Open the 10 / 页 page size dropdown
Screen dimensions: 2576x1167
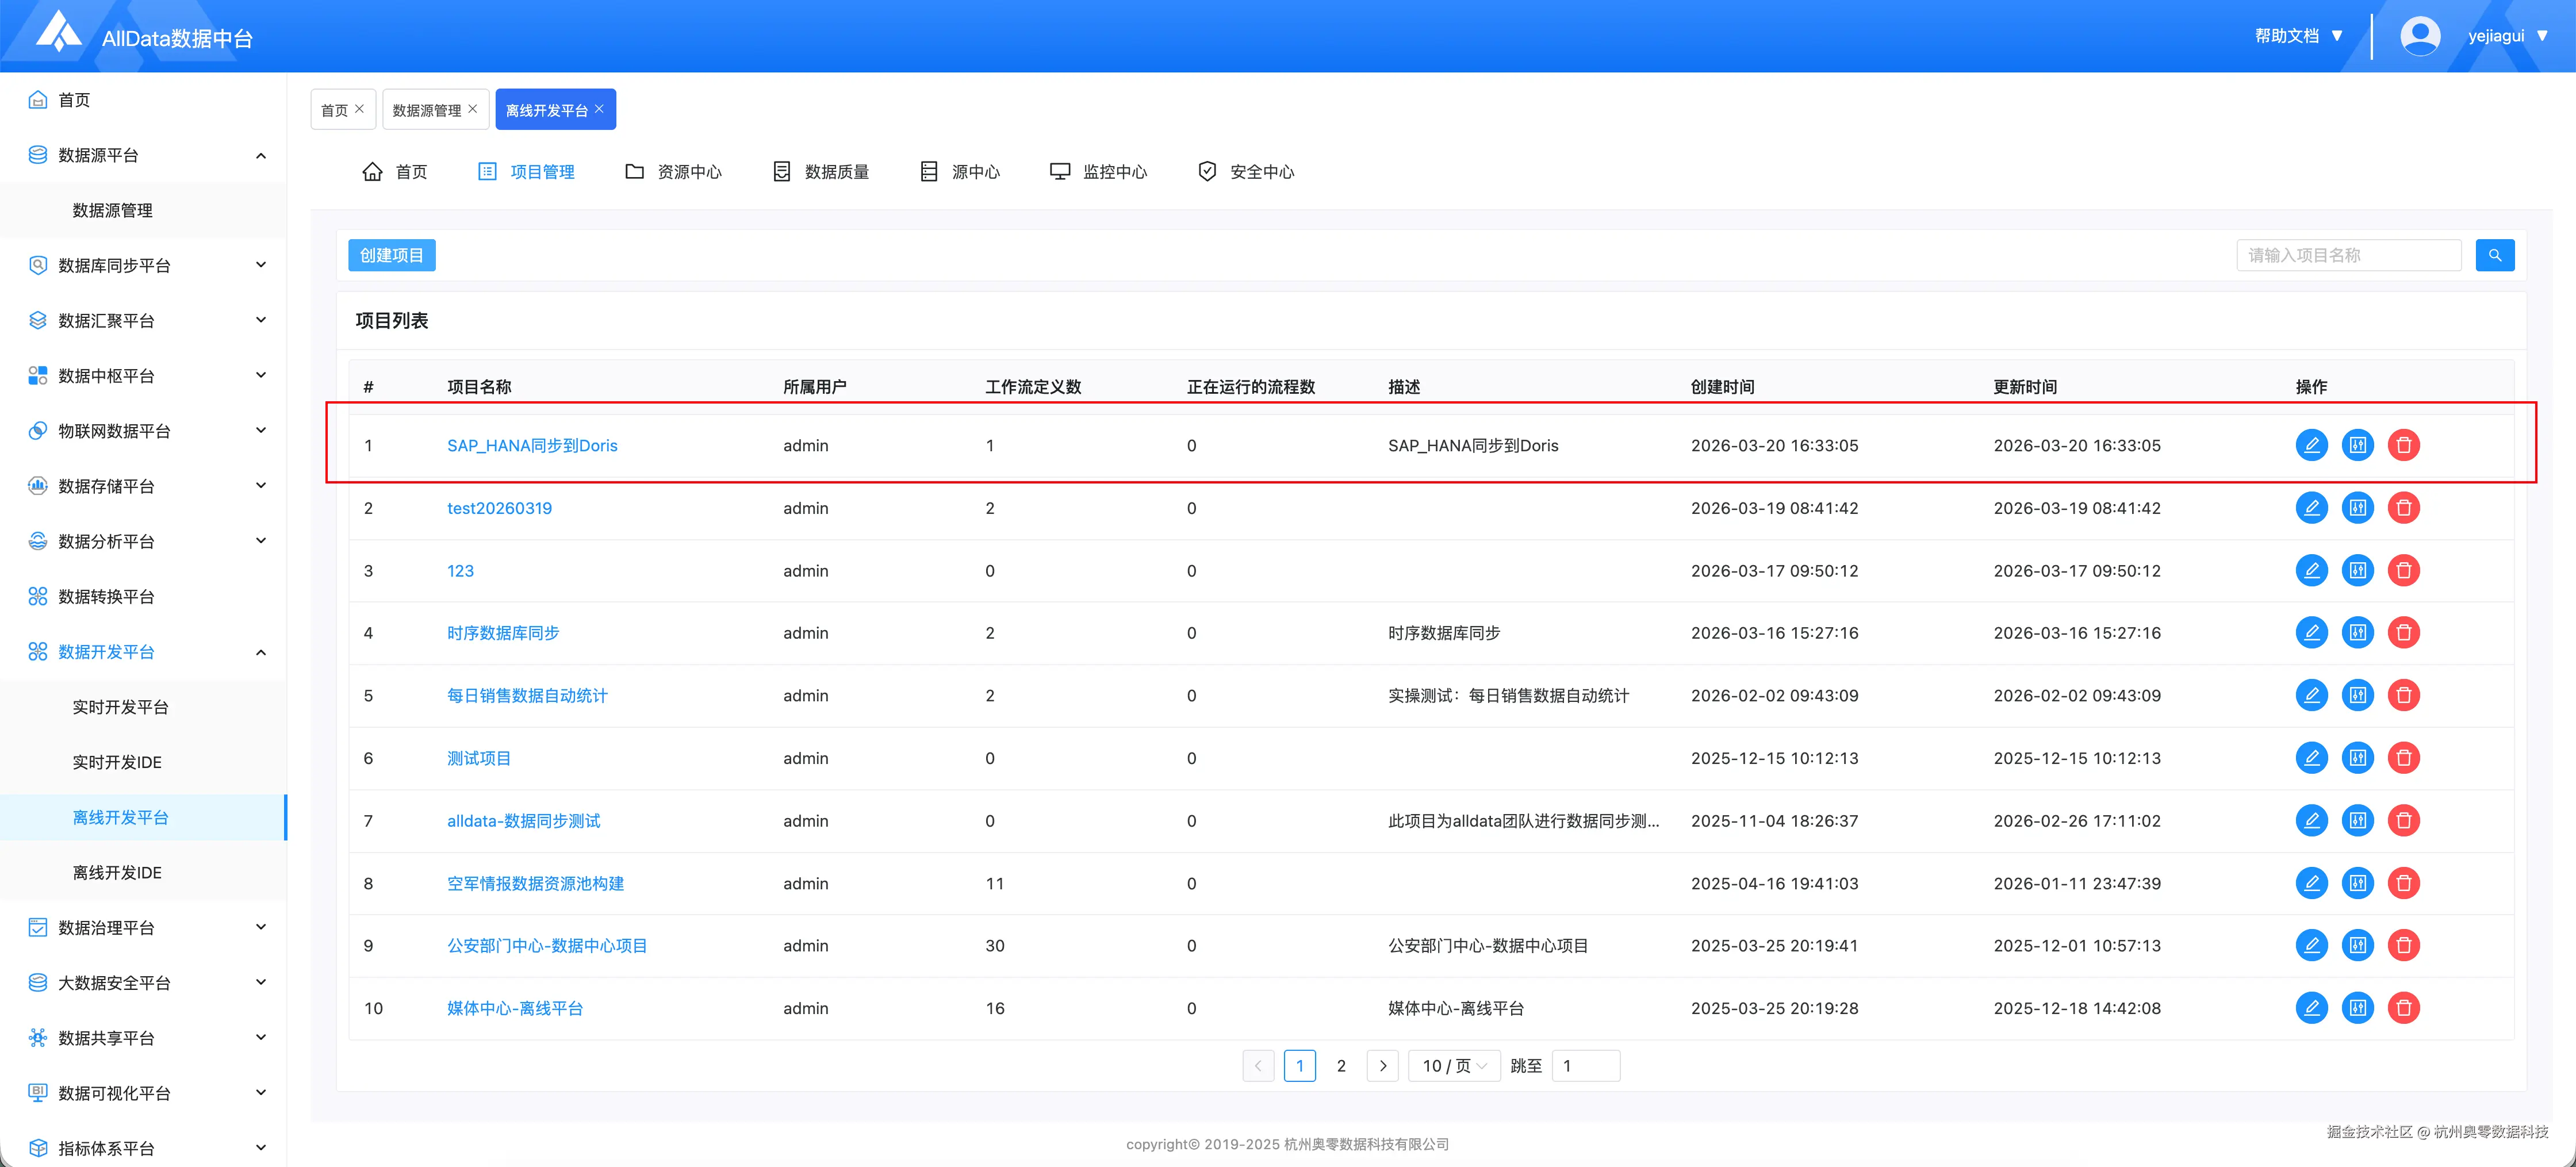[1453, 1066]
